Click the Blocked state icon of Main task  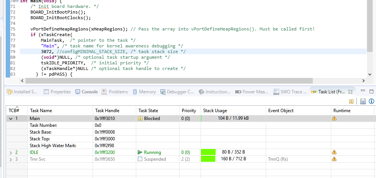coord(140,118)
